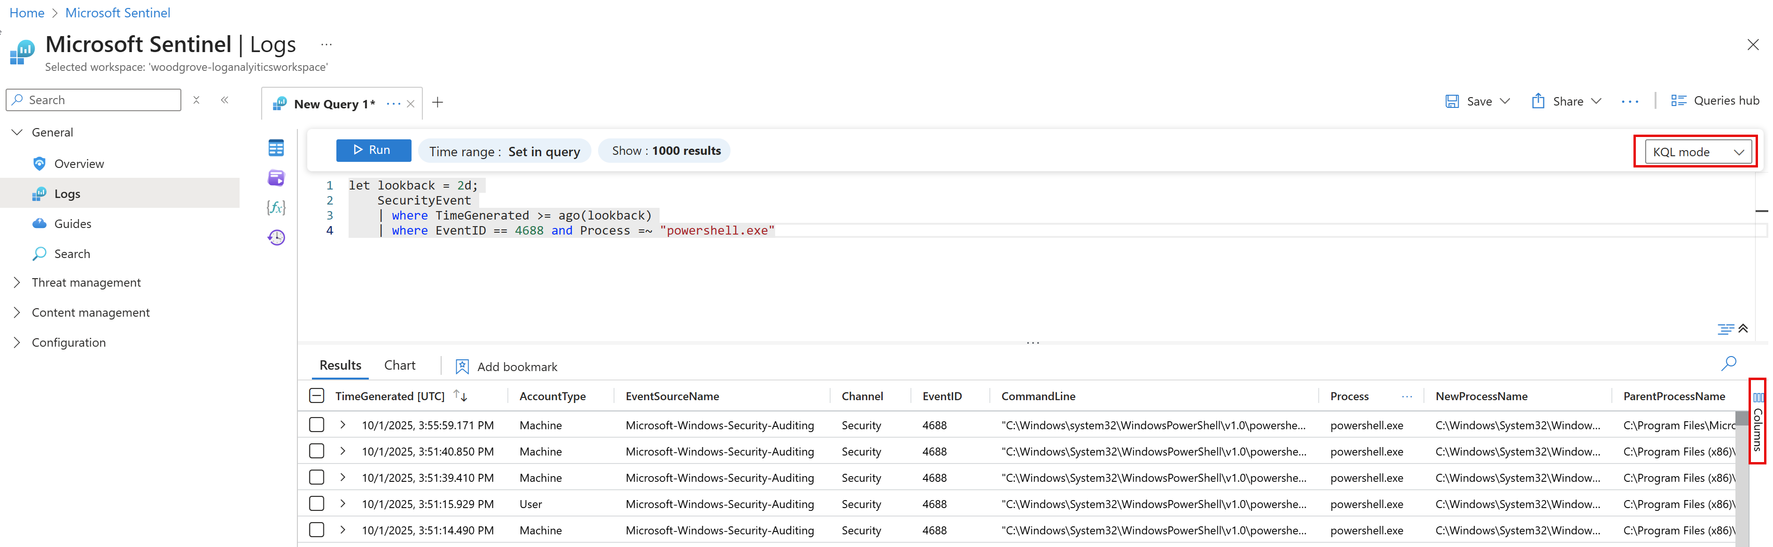Open the Query history clock icon
This screenshot has width=1773, height=547.
tap(276, 238)
